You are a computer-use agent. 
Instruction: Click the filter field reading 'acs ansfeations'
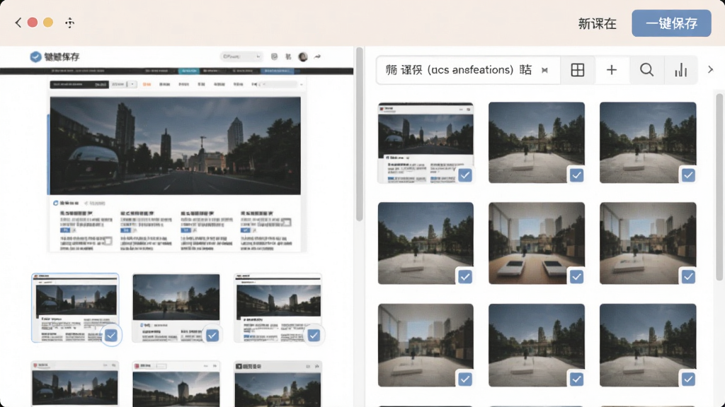[x=468, y=70]
